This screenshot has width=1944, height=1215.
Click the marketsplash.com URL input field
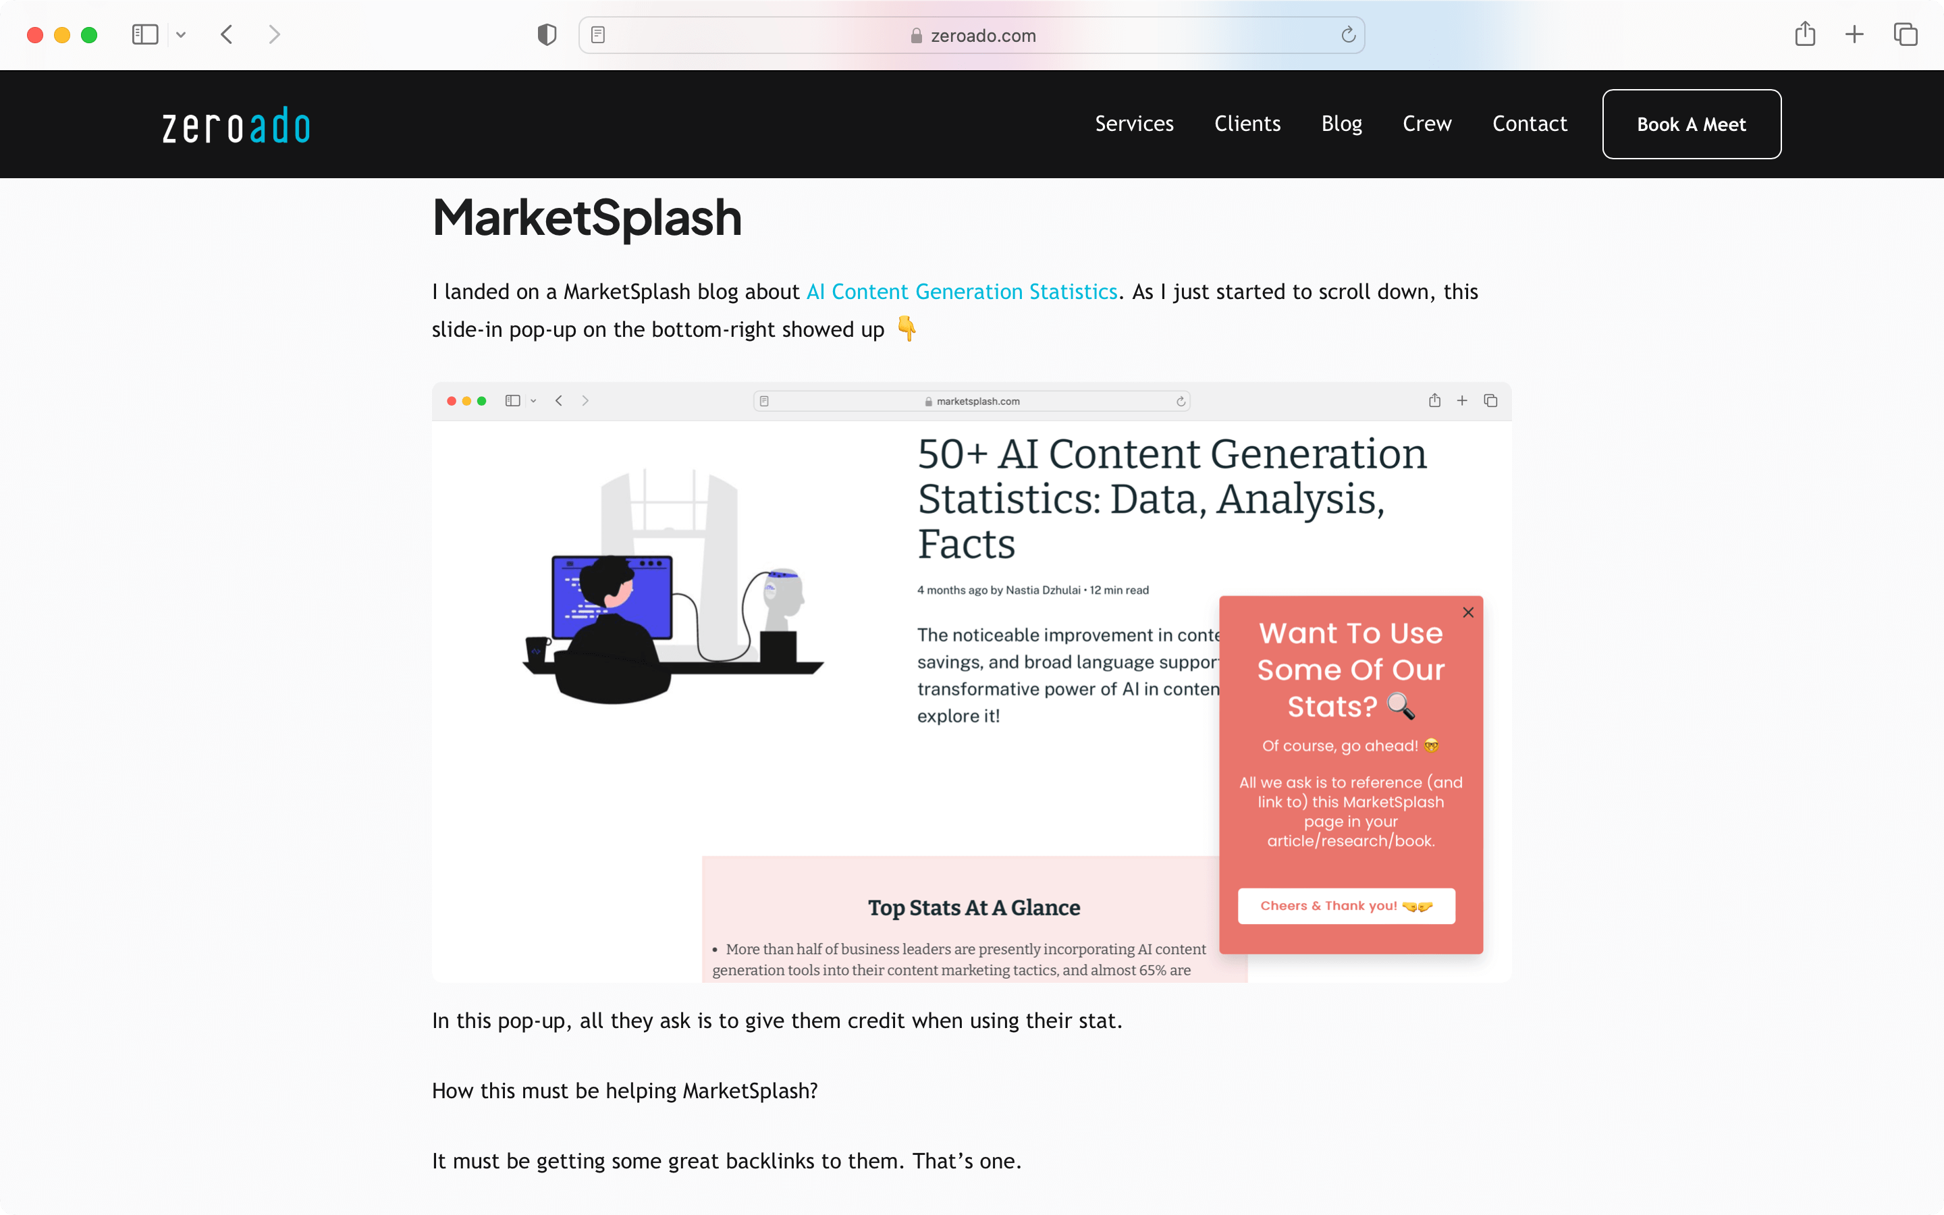coord(975,402)
